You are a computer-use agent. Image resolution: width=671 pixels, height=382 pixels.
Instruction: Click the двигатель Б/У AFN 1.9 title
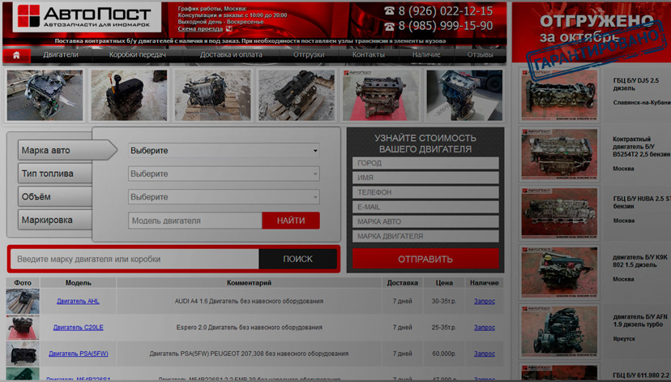pyautogui.click(x=639, y=320)
